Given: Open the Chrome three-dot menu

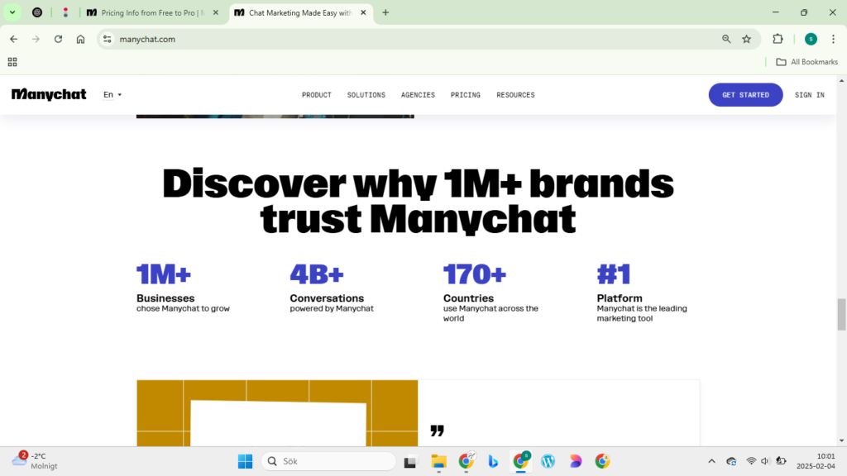Looking at the screenshot, I should click(x=834, y=39).
